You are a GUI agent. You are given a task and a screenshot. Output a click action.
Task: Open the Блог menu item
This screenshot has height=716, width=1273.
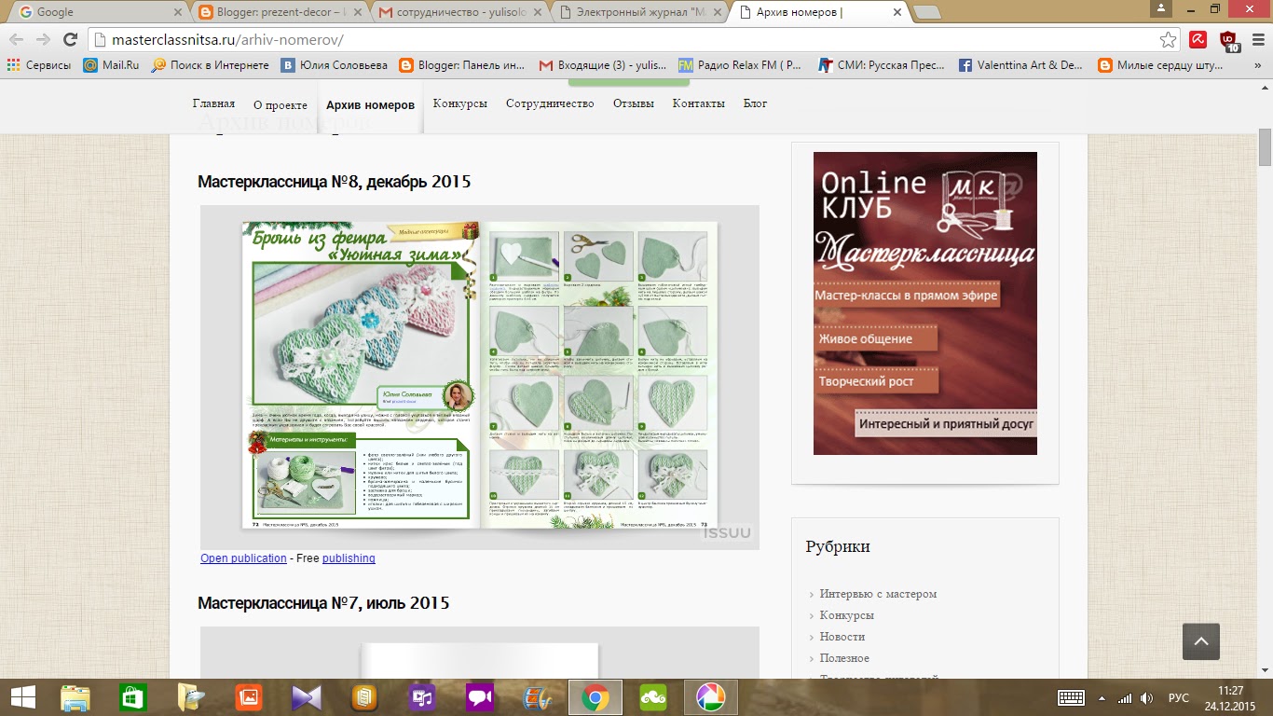[756, 103]
